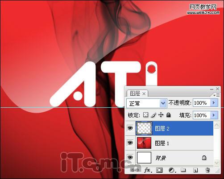
Task: Minimize the layers panel
Action: coord(212,89)
